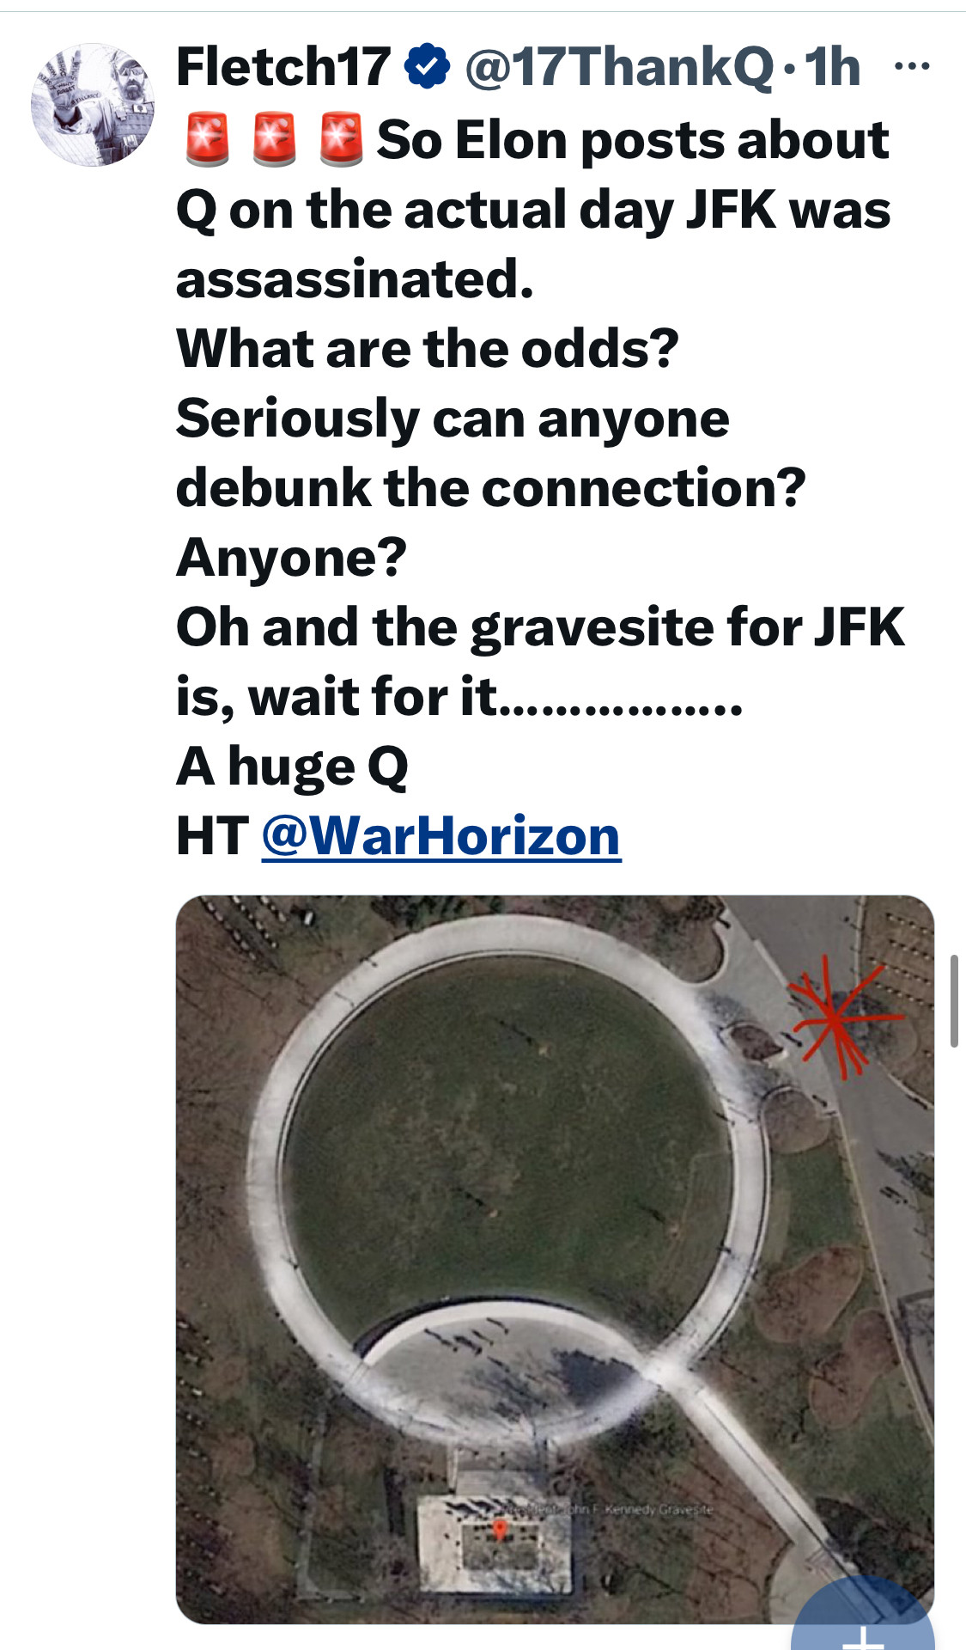Click the Kennedy Gravesite map label
This screenshot has height=1650, width=966.
[606, 1510]
